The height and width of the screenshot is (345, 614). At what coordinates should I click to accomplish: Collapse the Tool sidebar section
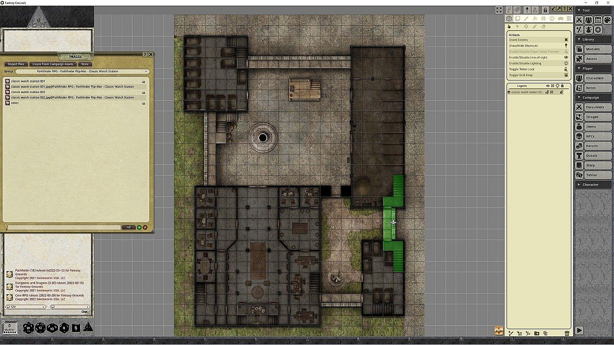click(x=593, y=10)
